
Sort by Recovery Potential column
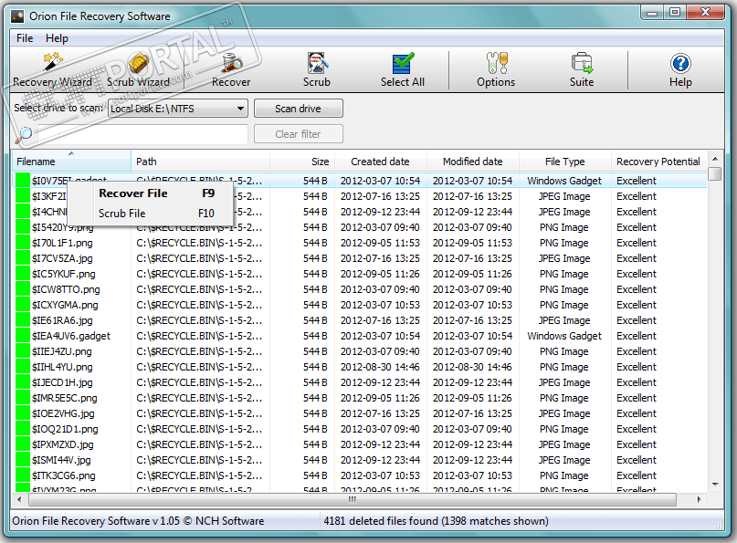658,162
